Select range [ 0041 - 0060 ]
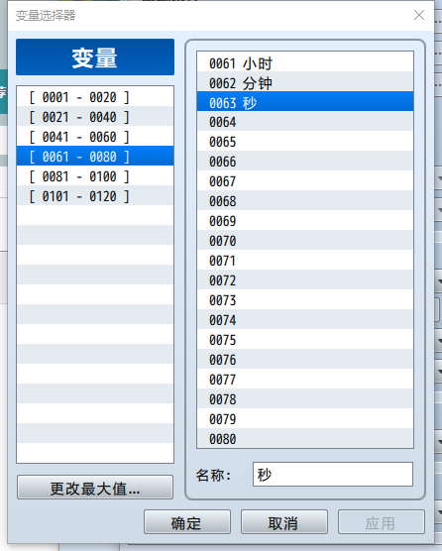Screen dimensions: 442x551 point(95,136)
